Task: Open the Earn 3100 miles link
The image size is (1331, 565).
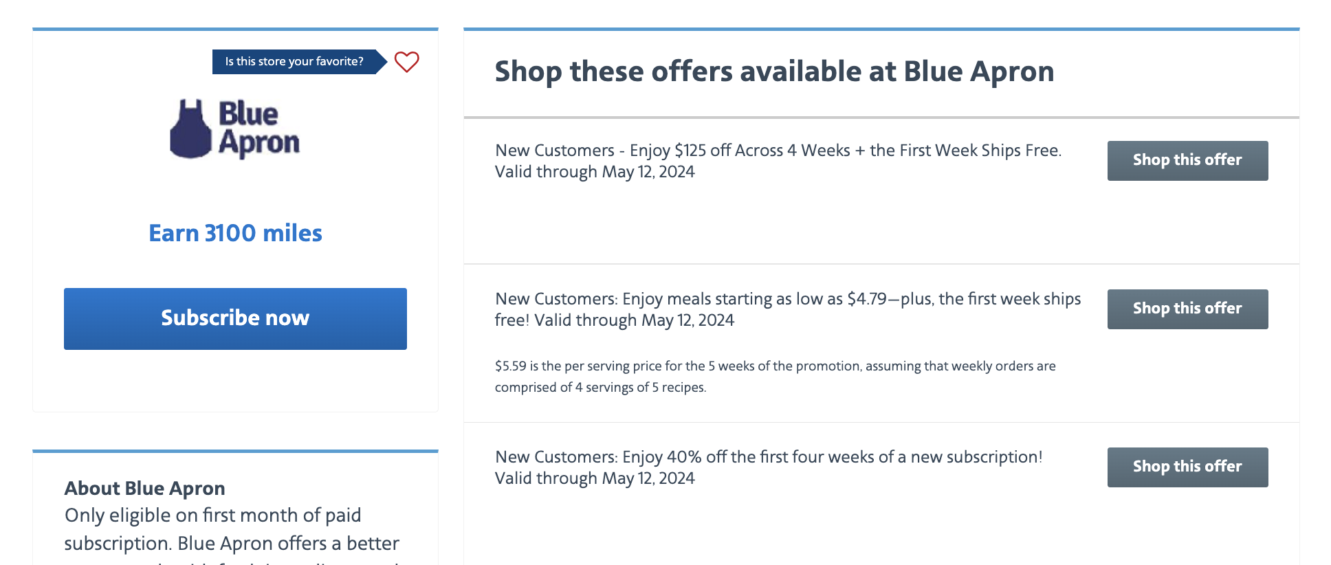Action: [x=234, y=233]
